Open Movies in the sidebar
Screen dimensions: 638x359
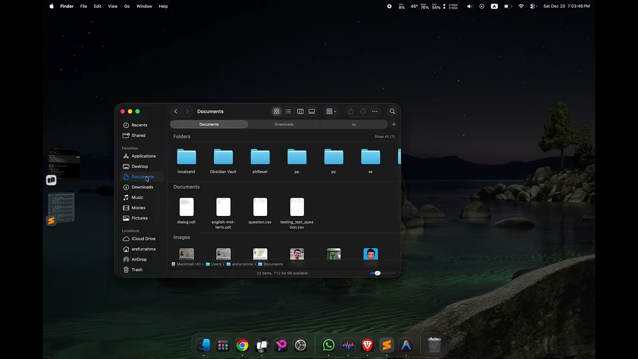139,208
